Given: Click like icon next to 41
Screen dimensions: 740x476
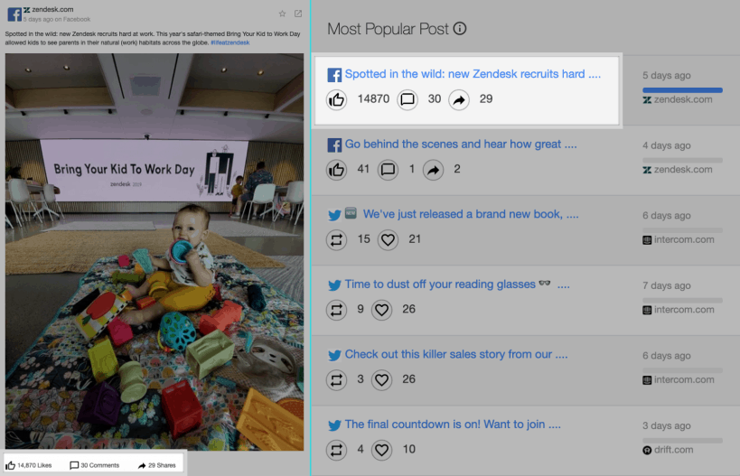Looking at the screenshot, I should click(336, 170).
